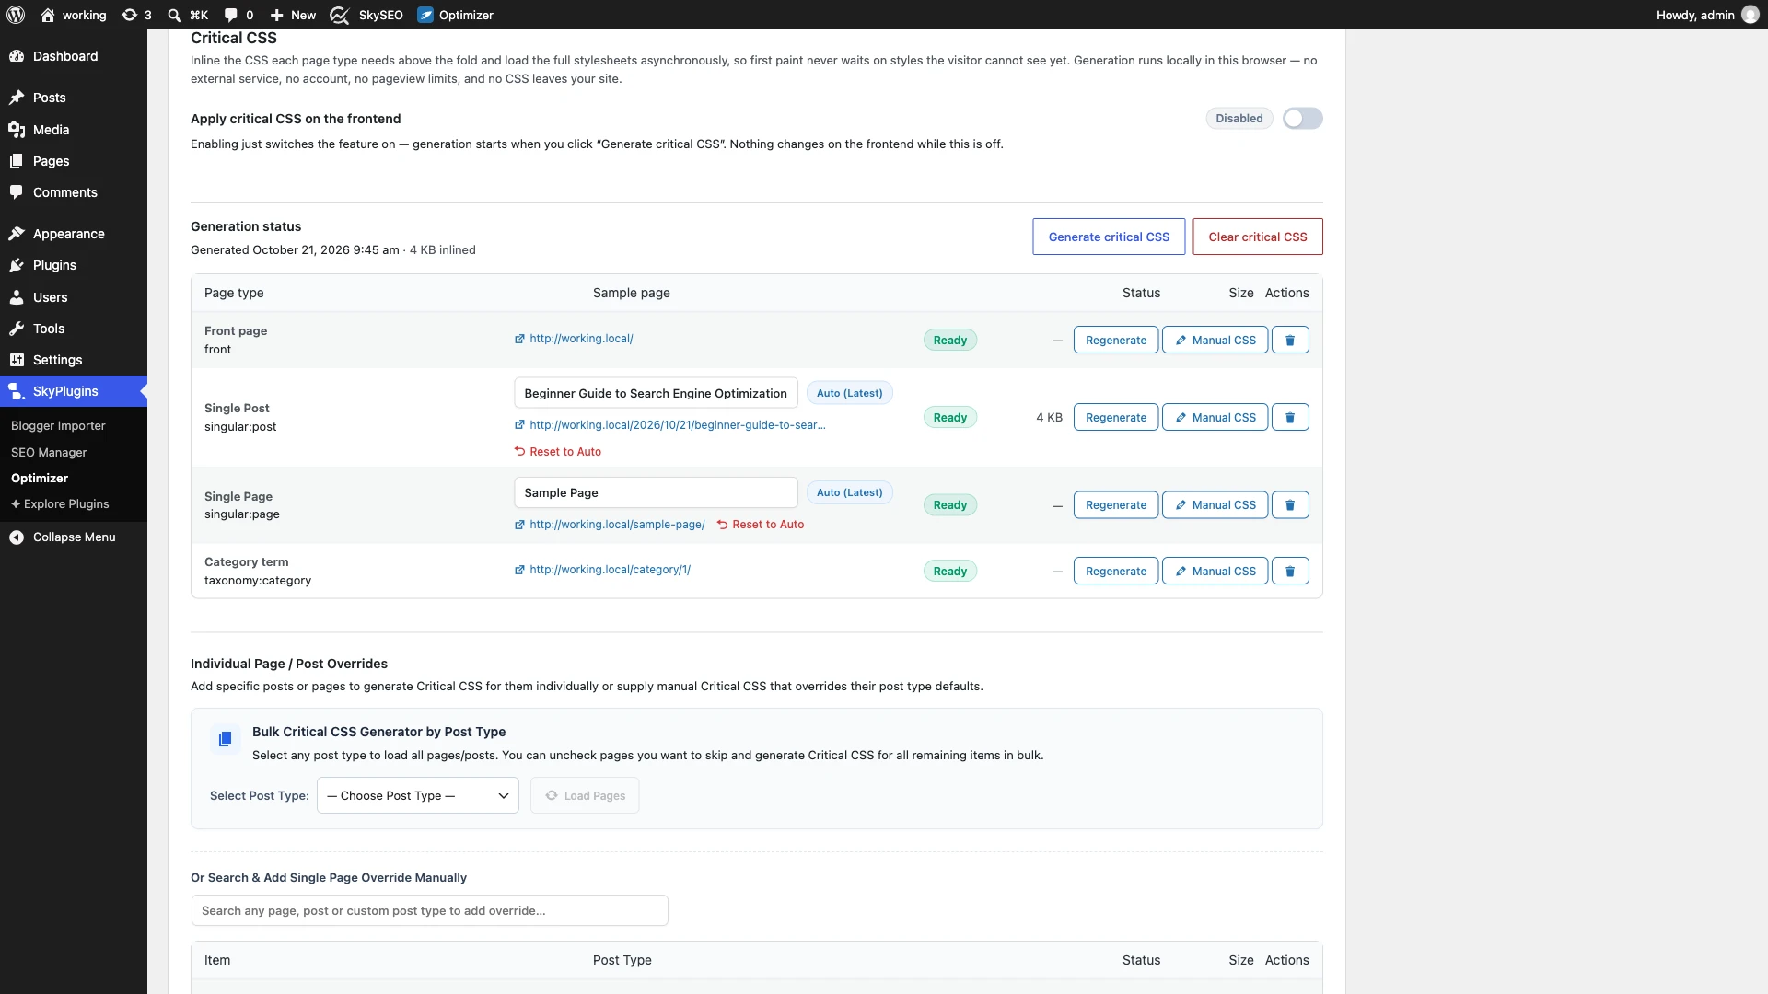Click the Plugins plug icon
The image size is (1768, 994).
tap(17, 265)
